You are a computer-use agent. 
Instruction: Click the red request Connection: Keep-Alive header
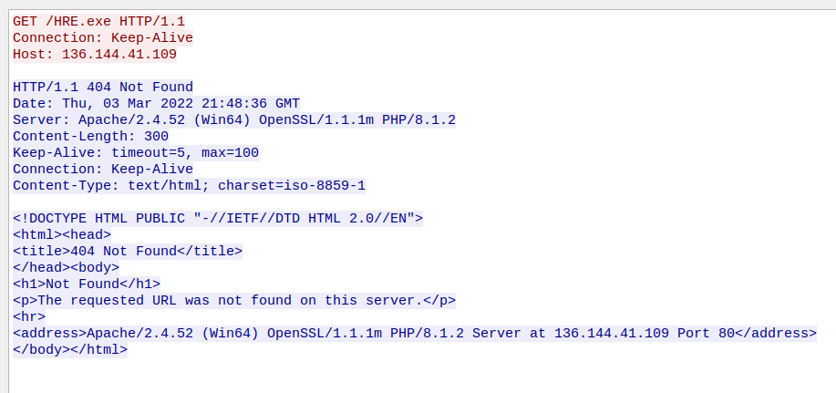(102, 37)
